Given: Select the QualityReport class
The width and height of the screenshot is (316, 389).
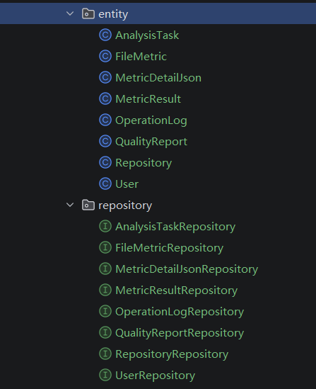Looking at the screenshot, I should [x=151, y=142].
